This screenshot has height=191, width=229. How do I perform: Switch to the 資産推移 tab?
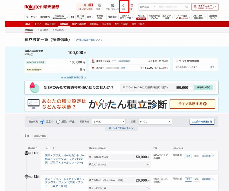click(x=107, y=24)
